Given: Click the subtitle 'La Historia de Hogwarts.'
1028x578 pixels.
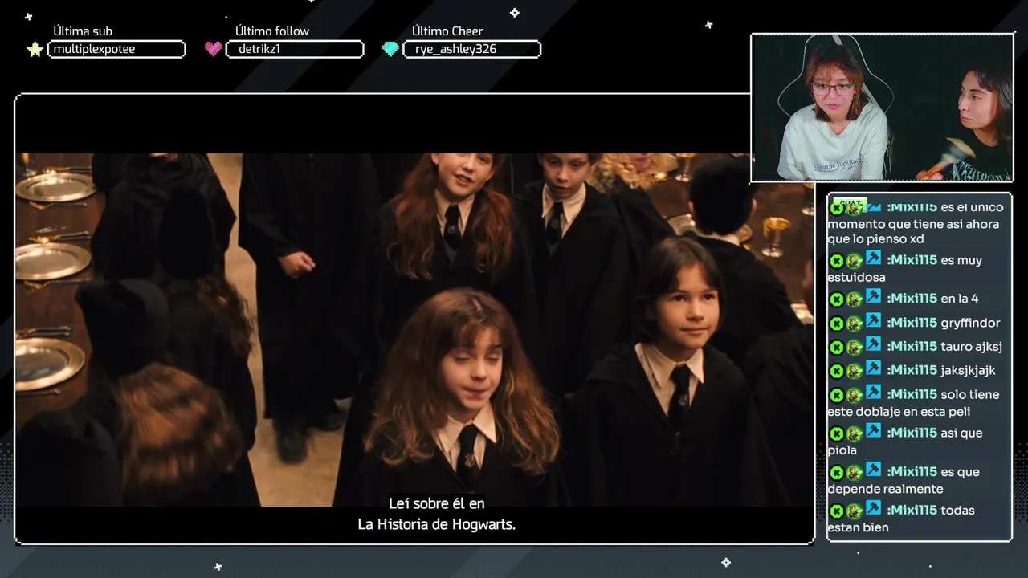Looking at the screenshot, I should (436, 524).
